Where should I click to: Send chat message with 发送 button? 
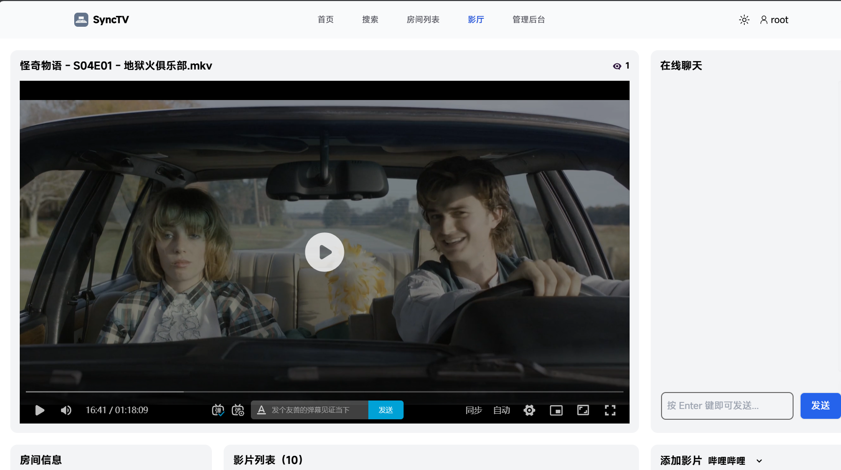click(x=820, y=406)
